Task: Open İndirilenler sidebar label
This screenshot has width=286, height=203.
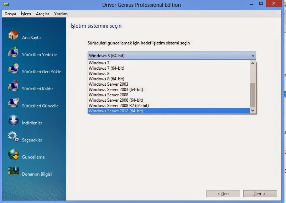Action: click(32, 123)
